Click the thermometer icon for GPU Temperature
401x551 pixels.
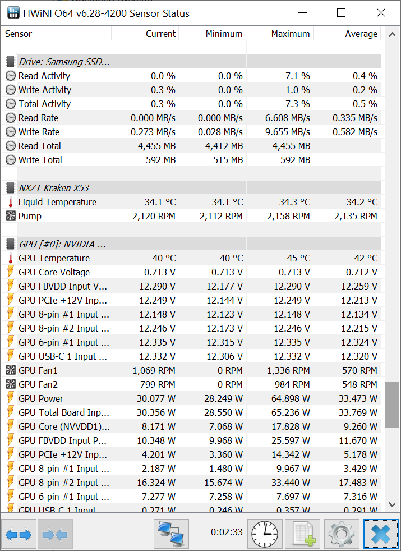tap(11, 258)
